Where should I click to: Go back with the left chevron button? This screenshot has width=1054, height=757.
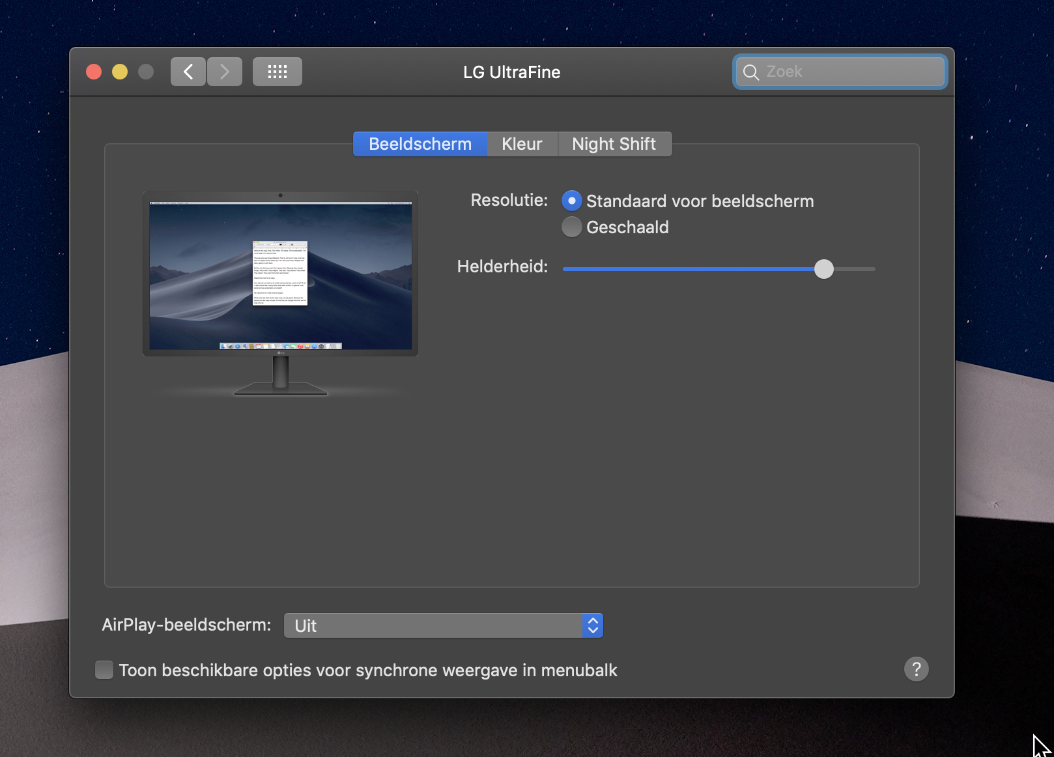(x=188, y=72)
